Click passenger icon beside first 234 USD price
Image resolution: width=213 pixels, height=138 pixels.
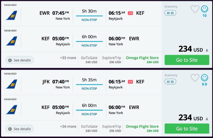207,50
